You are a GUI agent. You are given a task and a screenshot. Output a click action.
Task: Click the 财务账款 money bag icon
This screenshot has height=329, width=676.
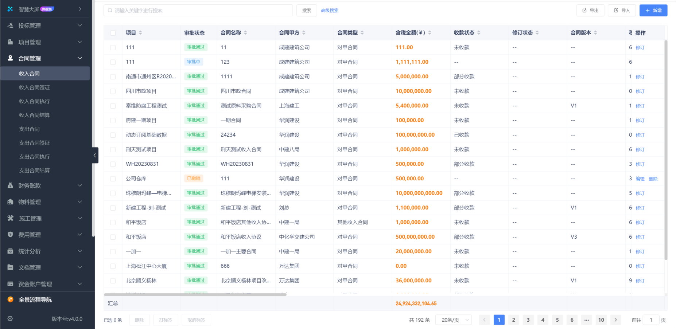click(x=10, y=185)
